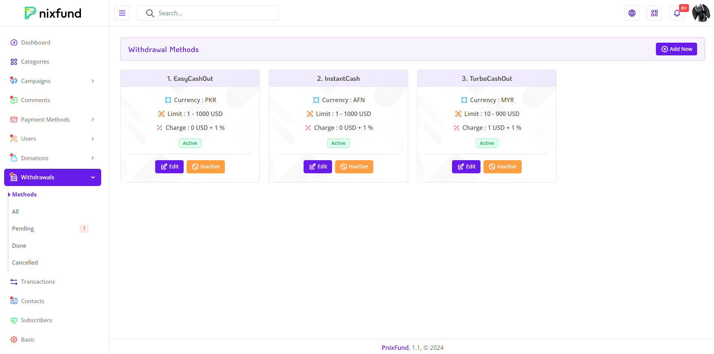The width and height of the screenshot is (714, 354).
Task: Open Transactions in the sidebar
Action: click(x=38, y=282)
